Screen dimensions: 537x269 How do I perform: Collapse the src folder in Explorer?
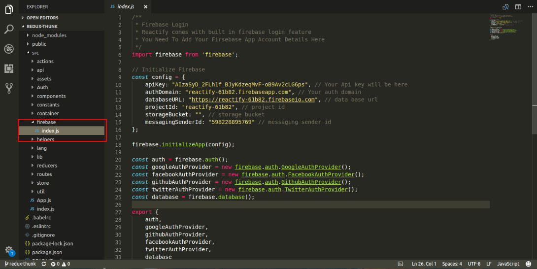pyautogui.click(x=35, y=53)
